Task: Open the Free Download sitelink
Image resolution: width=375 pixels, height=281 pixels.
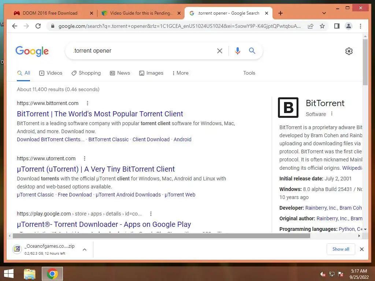Action: [x=75, y=195]
